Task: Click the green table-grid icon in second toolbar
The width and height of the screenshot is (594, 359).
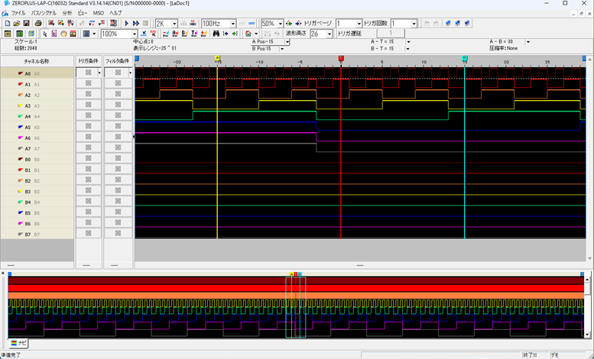Action: pos(19,34)
